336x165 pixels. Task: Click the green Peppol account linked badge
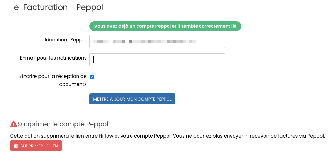tap(165, 26)
